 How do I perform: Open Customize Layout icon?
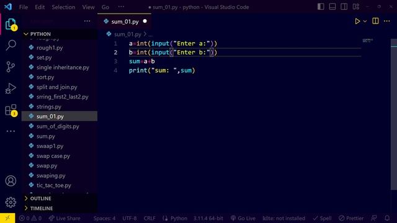tap(355, 7)
